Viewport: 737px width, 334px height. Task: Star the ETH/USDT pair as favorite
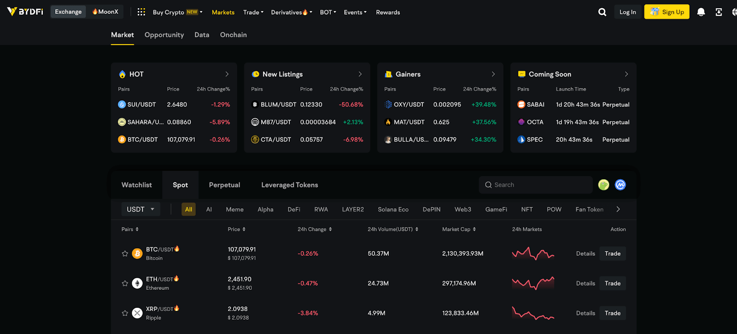pyautogui.click(x=125, y=283)
